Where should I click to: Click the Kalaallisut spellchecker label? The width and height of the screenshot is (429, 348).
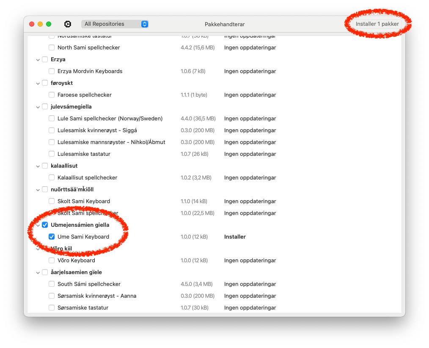[x=87, y=177]
